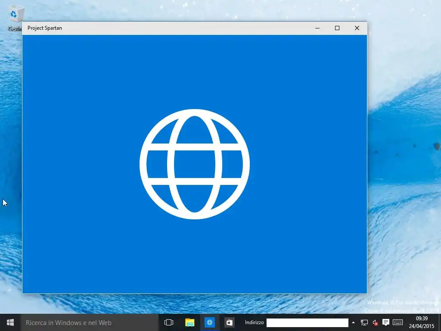Minimize the Project Spartan window
Image resolution: width=441 pixels, height=331 pixels.
point(317,28)
